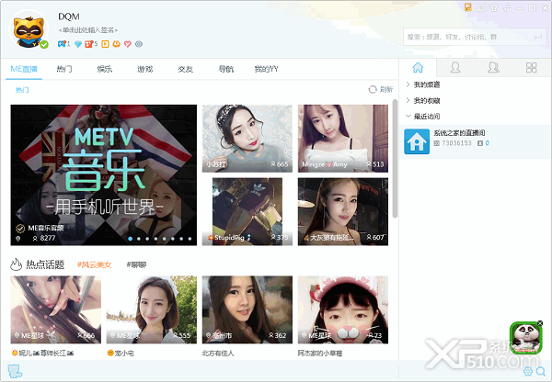Open the stream thumbnail with 73 viewers
Viewport: 552px width, 382px height.
click(x=343, y=309)
